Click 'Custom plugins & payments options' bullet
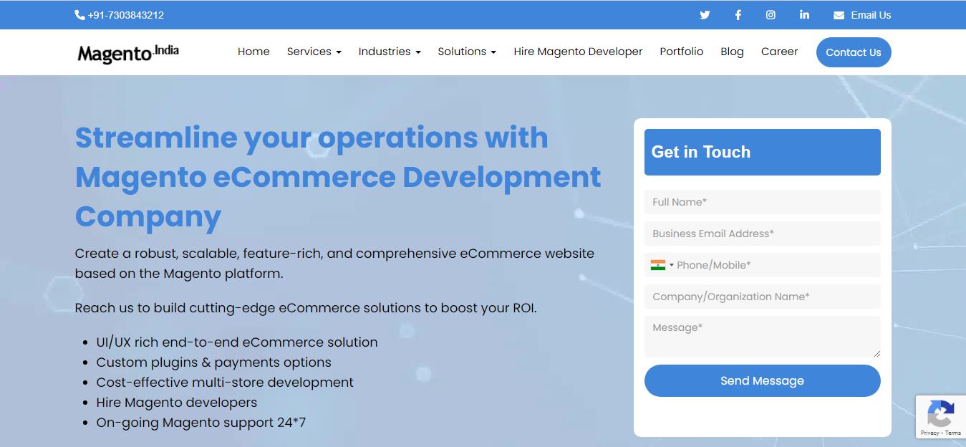The height and width of the screenshot is (447, 966). pos(214,362)
